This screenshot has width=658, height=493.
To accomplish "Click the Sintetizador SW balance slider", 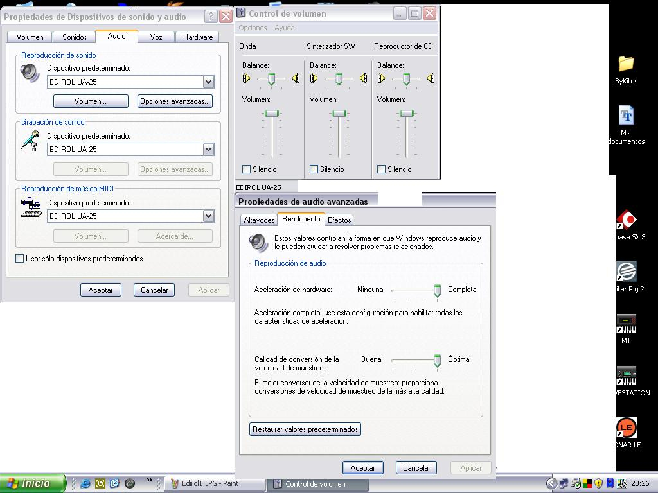I will pyautogui.click(x=339, y=78).
